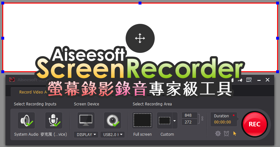Open the DISPLAY device dropdown
The width and height of the screenshot is (280, 147).
click(86, 134)
